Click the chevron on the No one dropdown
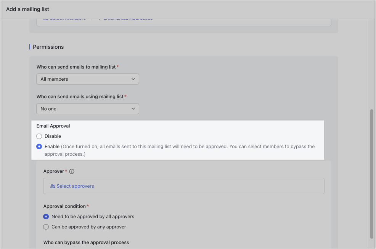This screenshot has width=376, height=249. (x=133, y=109)
